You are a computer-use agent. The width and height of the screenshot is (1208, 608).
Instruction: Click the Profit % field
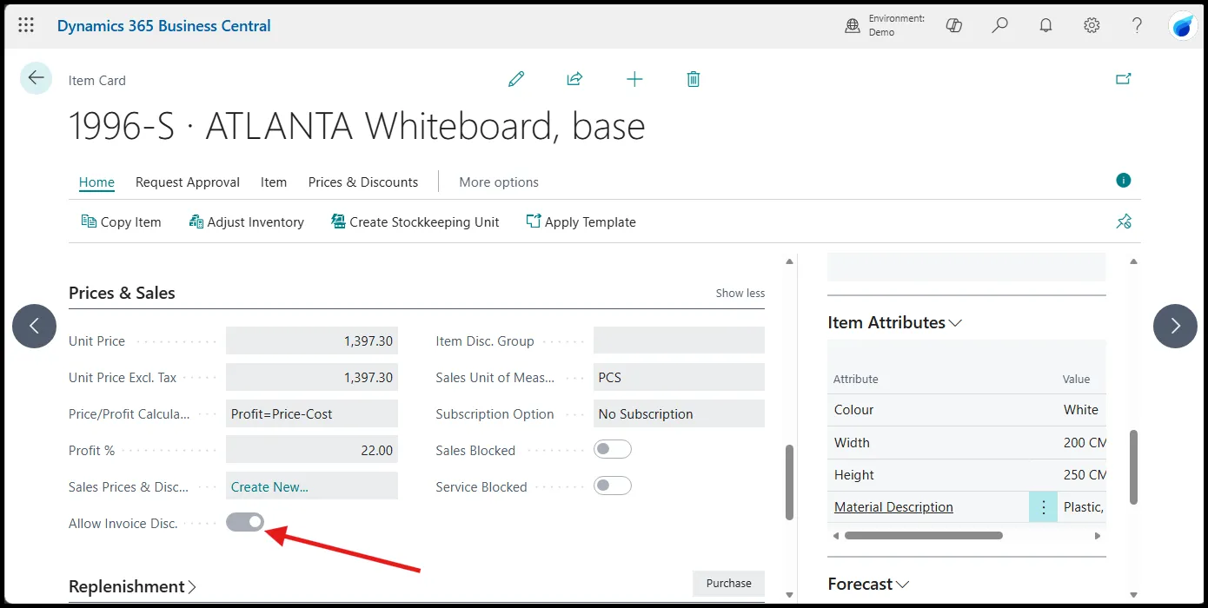(x=312, y=450)
